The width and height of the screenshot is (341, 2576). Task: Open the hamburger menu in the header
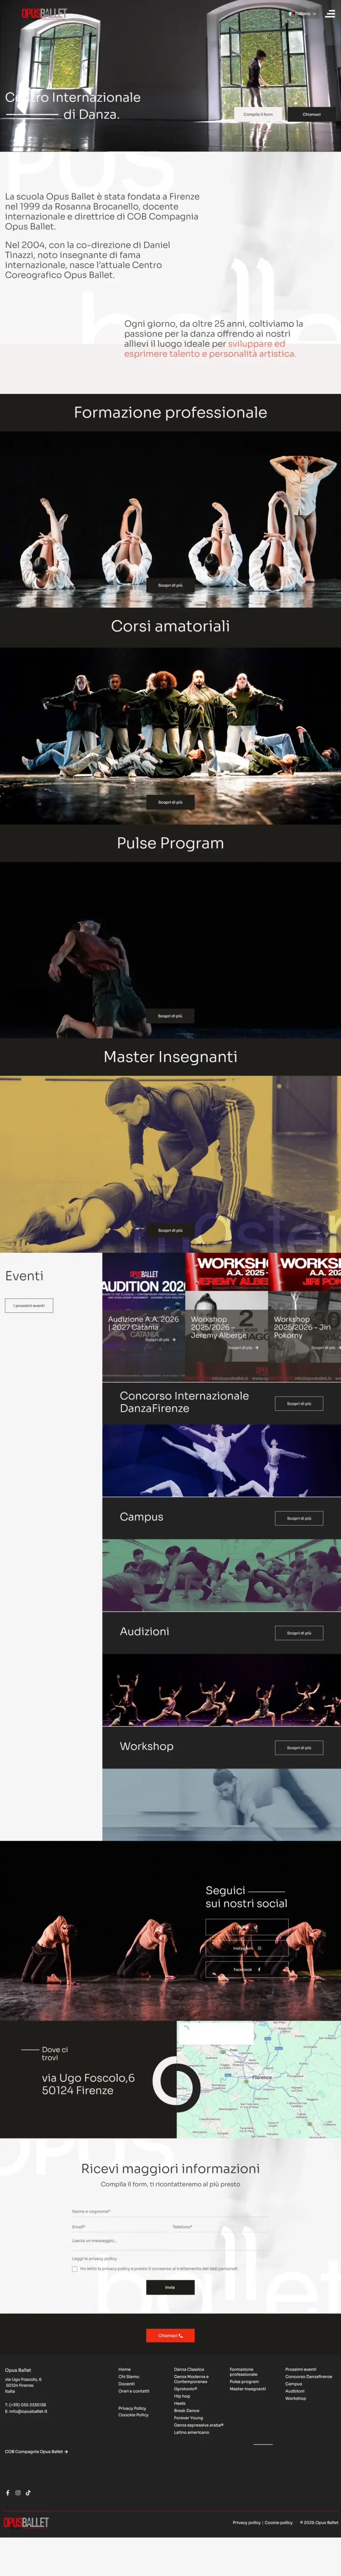click(x=330, y=14)
